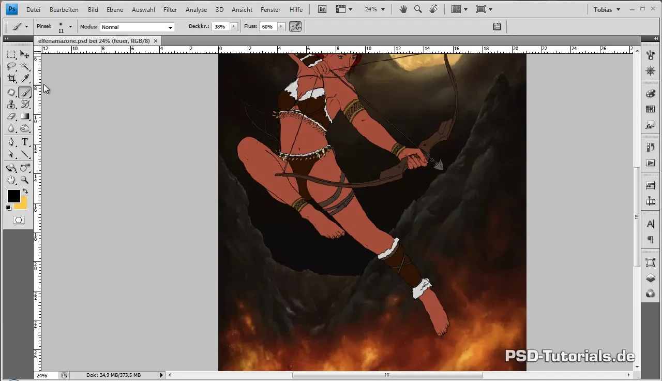Select the Clone Stamp tool
The image size is (662, 381).
pyautogui.click(x=11, y=105)
